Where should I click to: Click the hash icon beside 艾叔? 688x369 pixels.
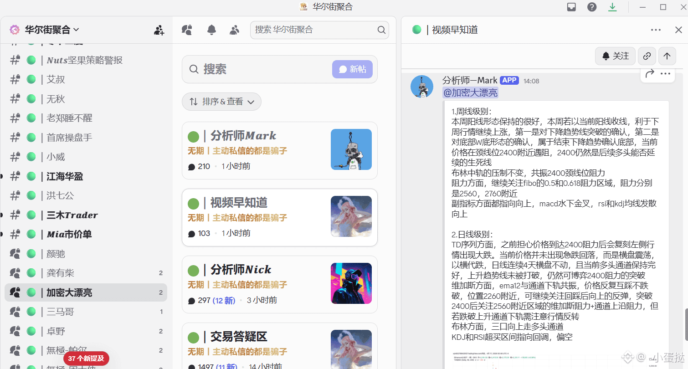(15, 79)
